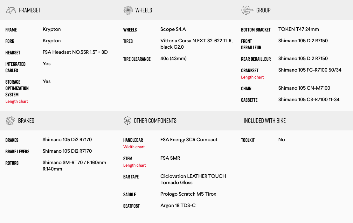This screenshot has height=223, width=353.
Task: Select the Included With Bike heading
Action: [x=265, y=121]
